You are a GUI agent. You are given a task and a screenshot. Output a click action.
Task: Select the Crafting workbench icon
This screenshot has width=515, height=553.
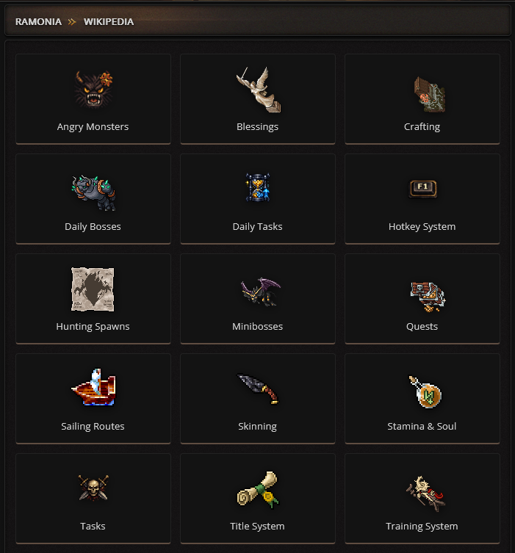tap(429, 94)
